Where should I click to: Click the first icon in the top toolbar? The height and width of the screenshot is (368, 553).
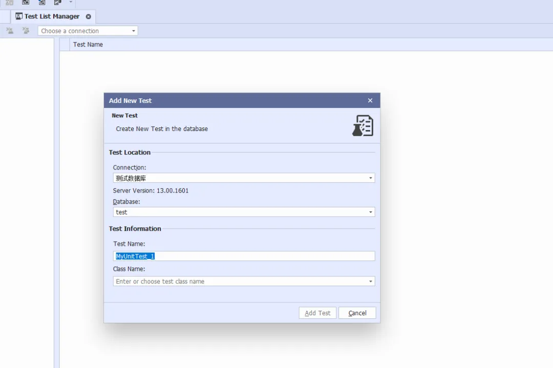(x=9, y=3)
